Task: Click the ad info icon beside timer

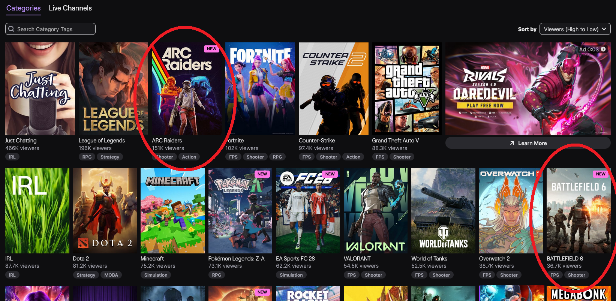Action: click(x=603, y=49)
